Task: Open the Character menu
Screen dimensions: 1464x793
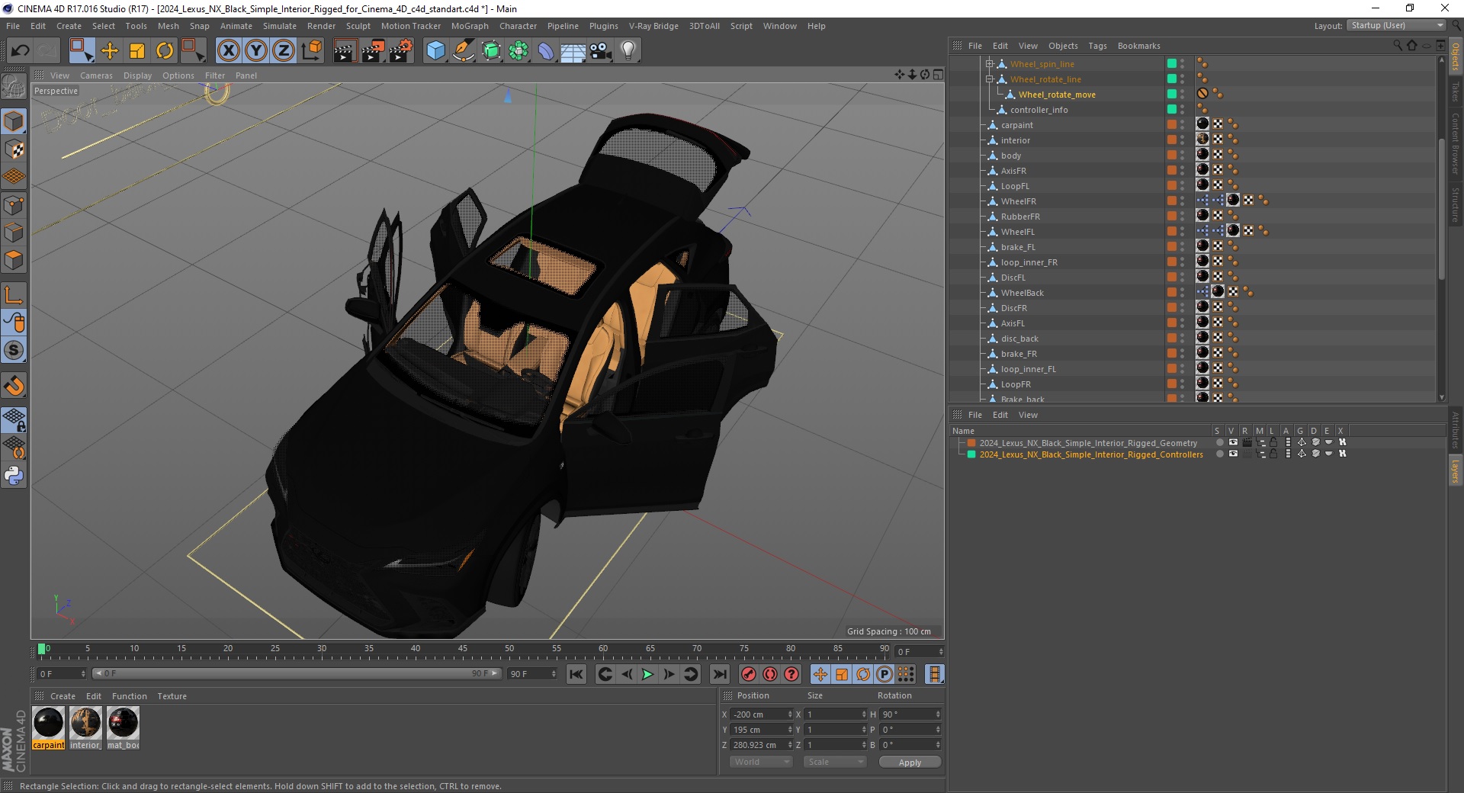Action: click(x=518, y=26)
